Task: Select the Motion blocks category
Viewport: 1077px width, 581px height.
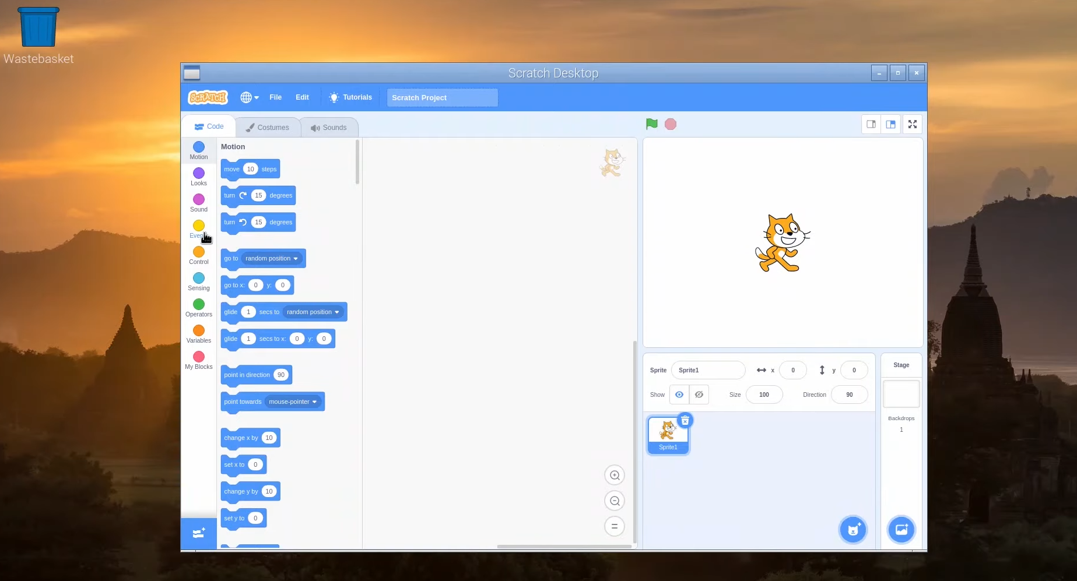Action: [198, 150]
